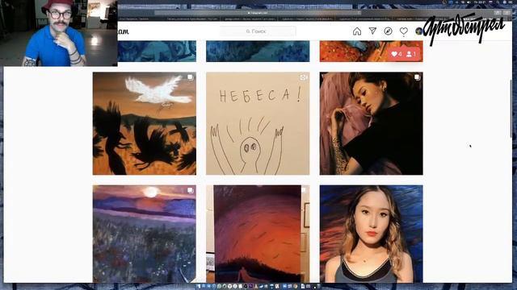Open VLC cone icon in the Dock

(x=256, y=287)
